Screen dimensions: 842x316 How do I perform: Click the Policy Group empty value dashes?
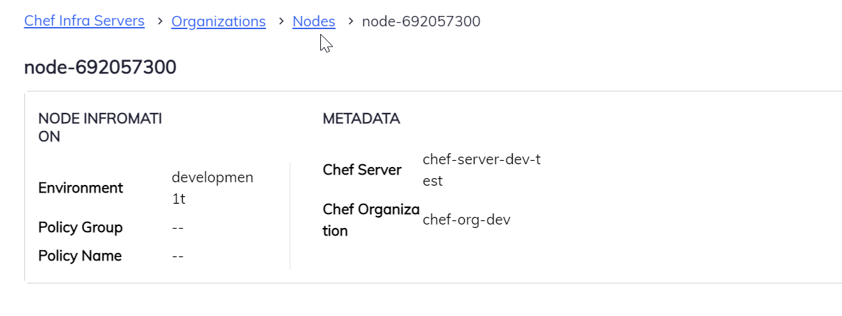coord(178,227)
